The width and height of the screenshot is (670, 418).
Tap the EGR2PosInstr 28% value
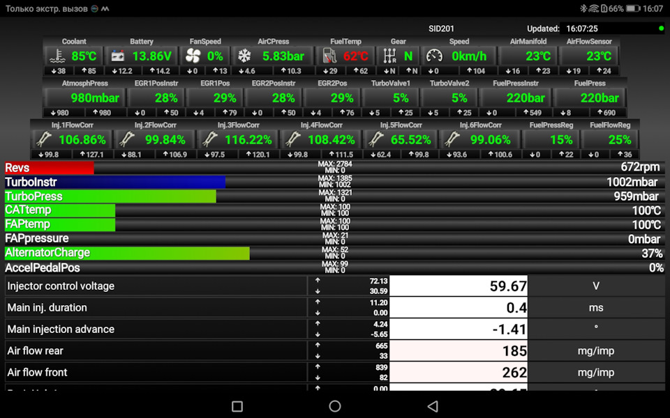tap(283, 98)
